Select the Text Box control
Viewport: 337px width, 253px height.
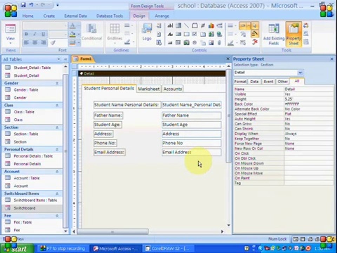coord(170,26)
